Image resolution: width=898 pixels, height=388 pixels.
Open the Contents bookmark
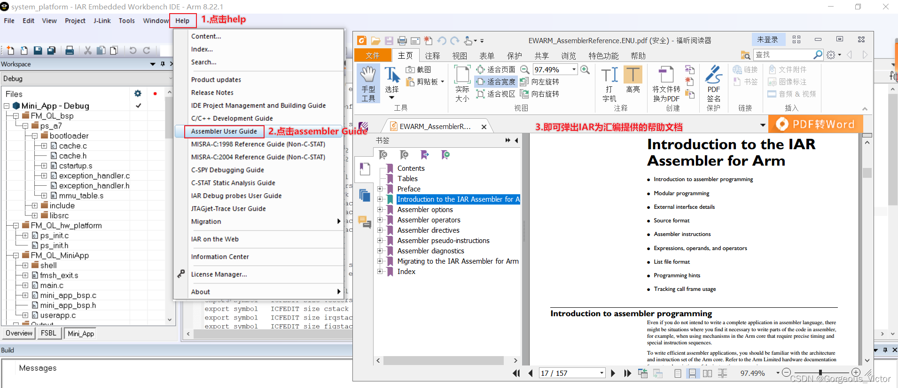pyautogui.click(x=411, y=168)
